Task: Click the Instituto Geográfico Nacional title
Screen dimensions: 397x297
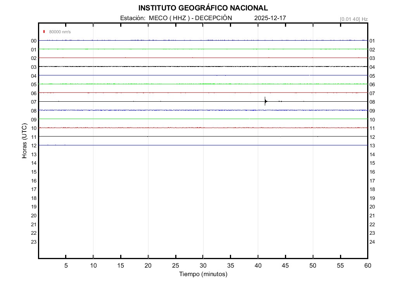Action: click(x=203, y=8)
